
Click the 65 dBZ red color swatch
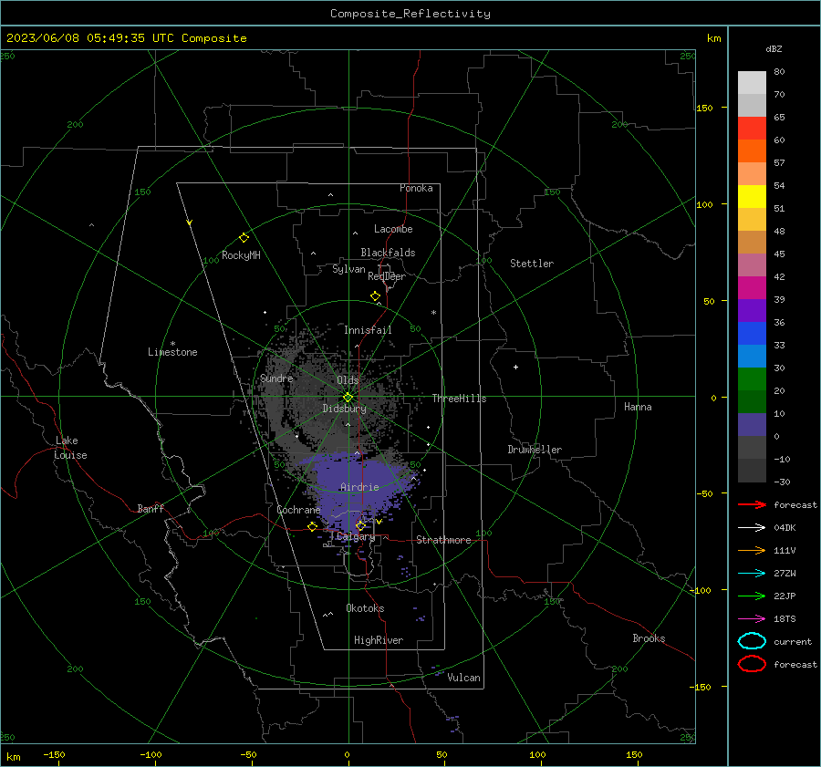(x=752, y=129)
